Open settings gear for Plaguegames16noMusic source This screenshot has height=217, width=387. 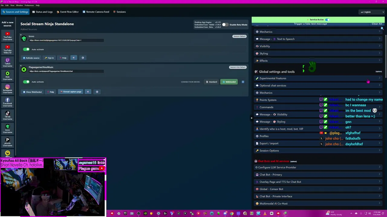[x=97, y=92]
